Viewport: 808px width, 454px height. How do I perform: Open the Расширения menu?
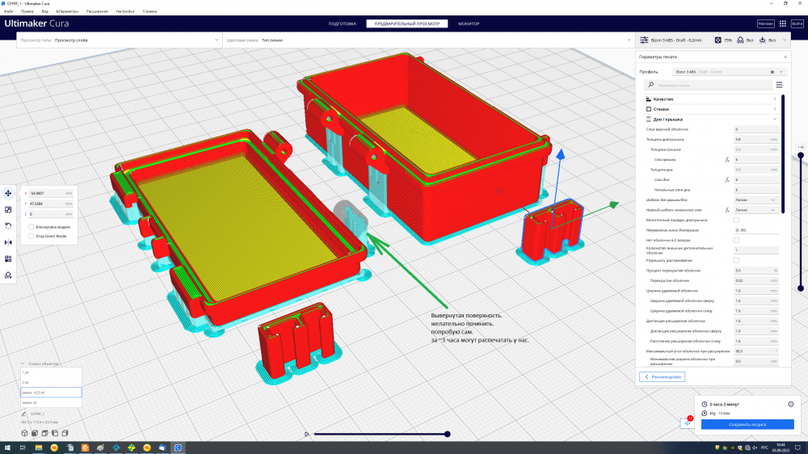98,12
